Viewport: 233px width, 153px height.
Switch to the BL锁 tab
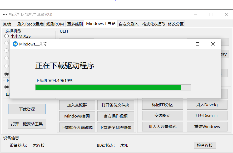7,24
